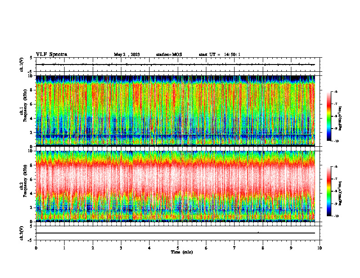This screenshot has width=360, height=278.
Task: Click the '5' tick on the ch.1(V) axis
Action: point(32,58)
